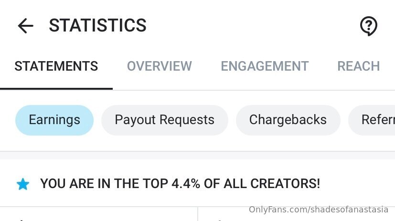Image resolution: width=395 pixels, height=221 pixels.
Task: Go back using the left arrow icon
Action: coord(25,25)
